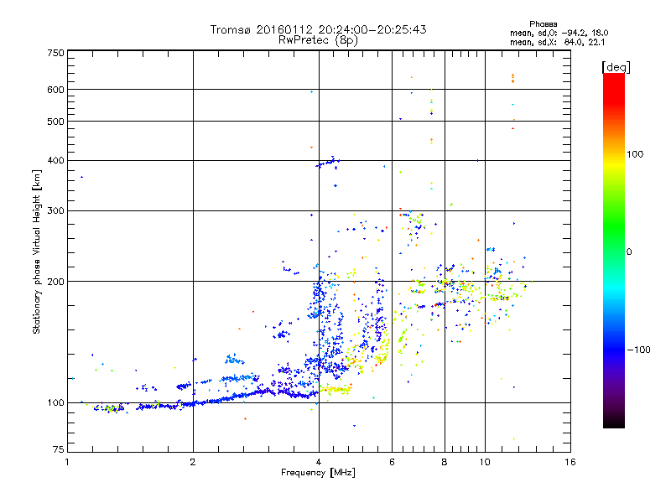Click the x-axis tick label '4'
Screen dimensions: 671x503
pos(319,462)
